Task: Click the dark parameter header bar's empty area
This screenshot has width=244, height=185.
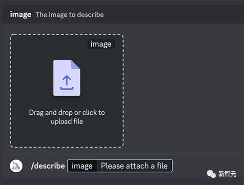Action: pyautogui.click(x=172, y=15)
